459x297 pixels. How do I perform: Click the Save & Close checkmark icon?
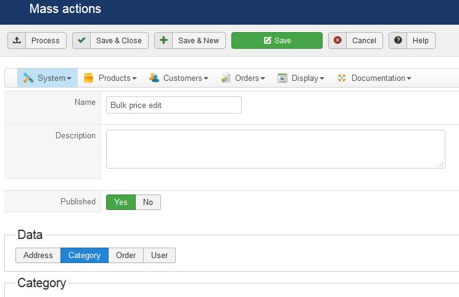click(81, 41)
